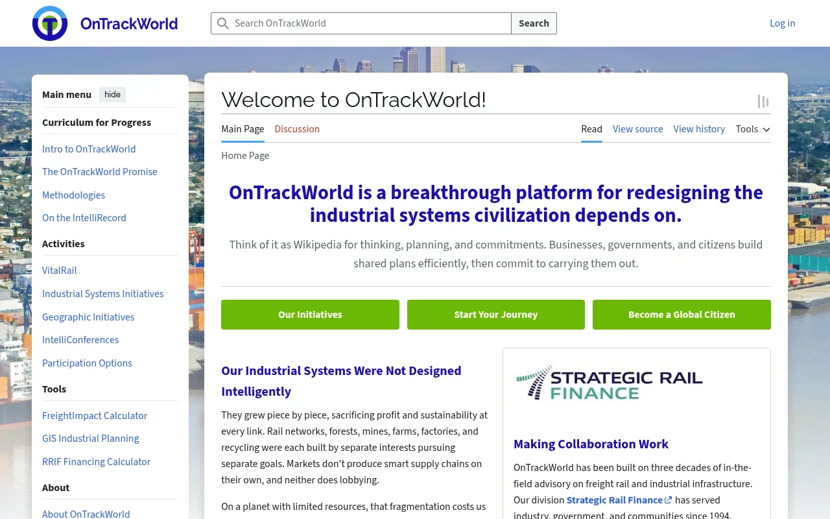
Task: Click the OnTrackWorld circular logo icon
Action: tap(50, 23)
